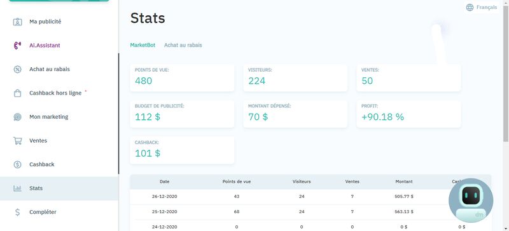Click the Mon marketing target icon
The width and height of the screenshot is (509, 231).
[x=17, y=117]
